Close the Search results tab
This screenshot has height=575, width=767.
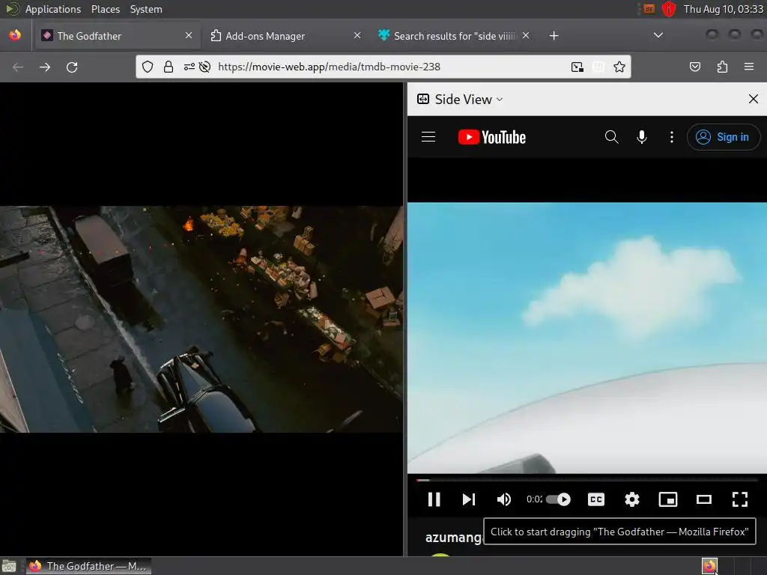(525, 36)
